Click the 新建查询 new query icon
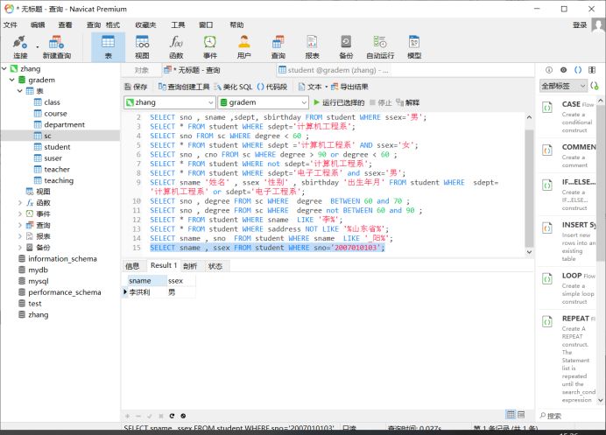This screenshot has width=606, height=435. coord(56,47)
